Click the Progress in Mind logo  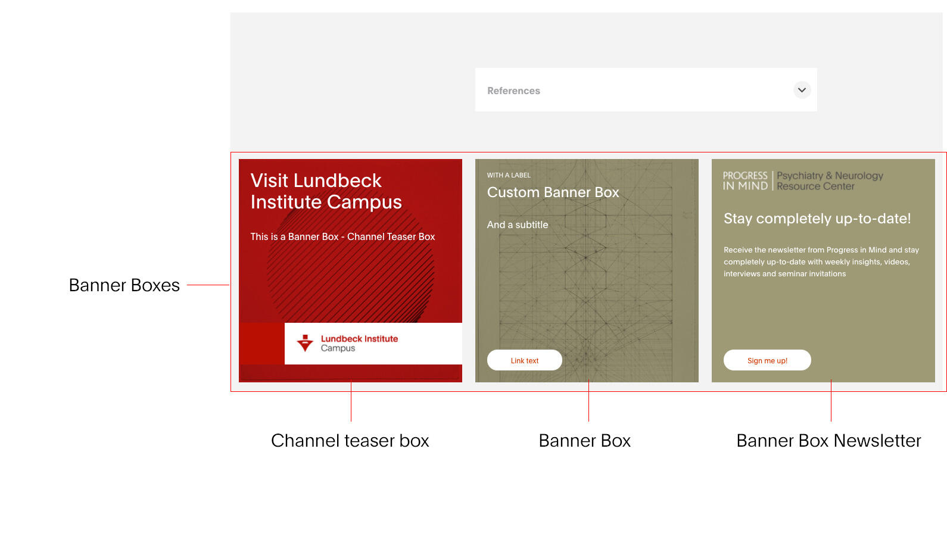pos(745,180)
